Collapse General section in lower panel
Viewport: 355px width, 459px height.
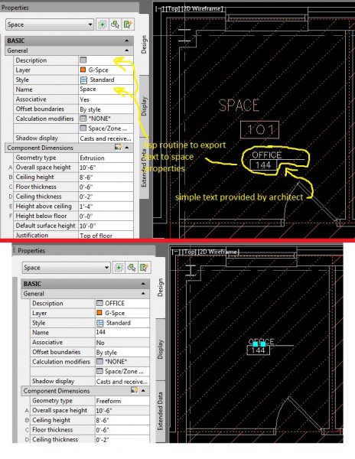pos(143,293)
